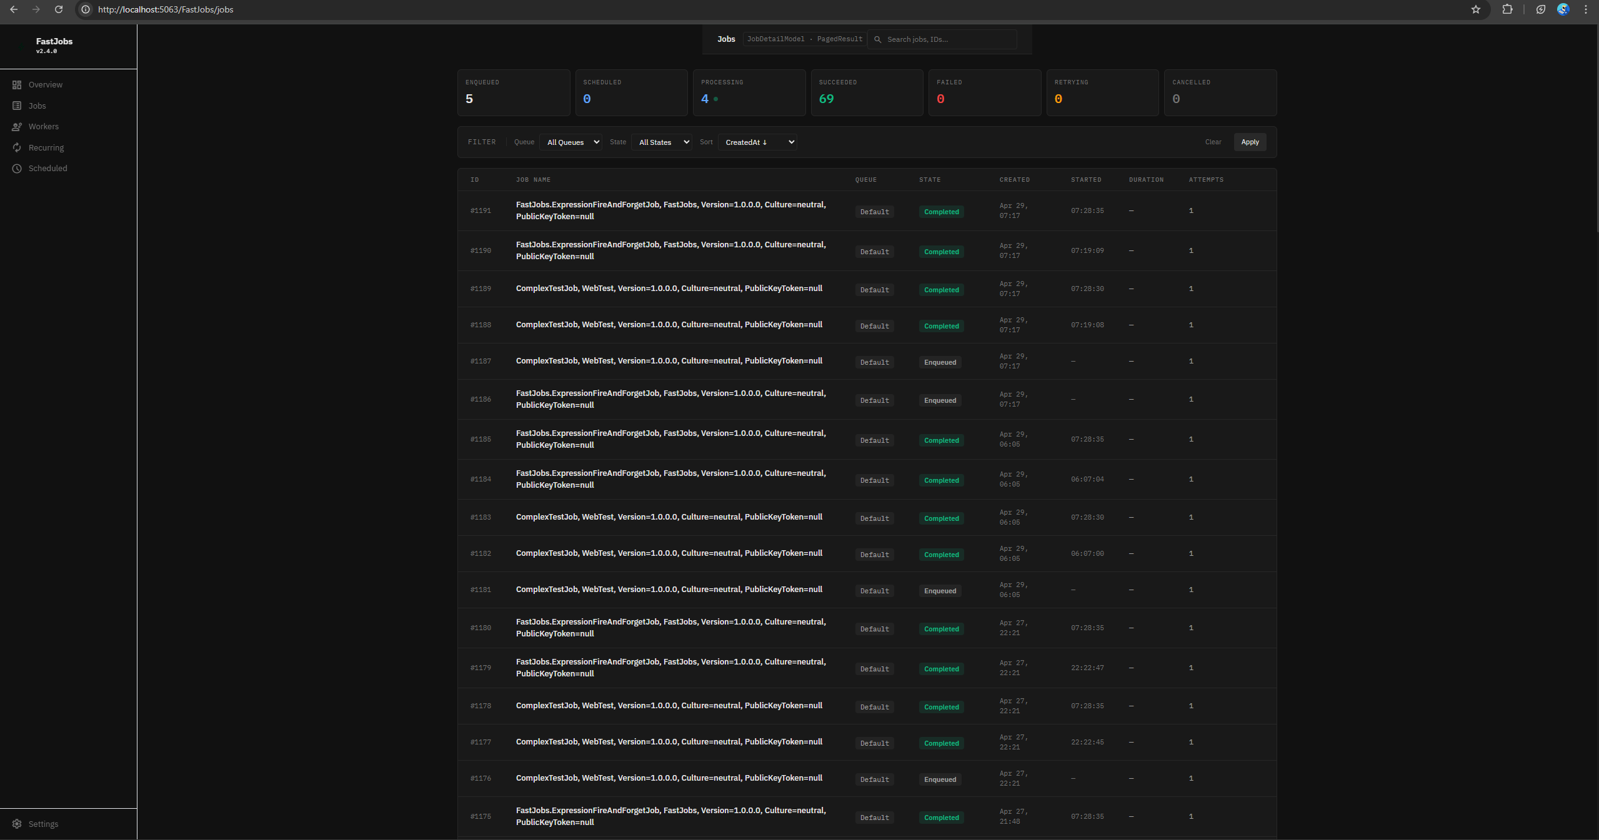Screen dimensions: 1599x840
Task: Click the search magnifier icon
Action: click(x=877, y=39)
